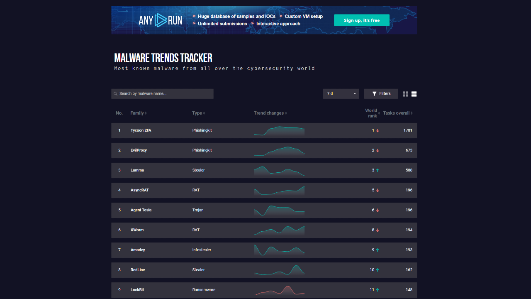The width and height of the screenshot is (531, 299).
Task: Click EvilProxy trend chart
Action: [x=279, y=151]
